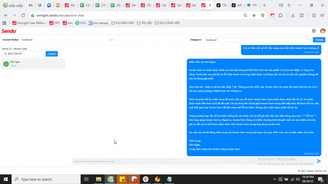The height and width of the screenshot is (184, 328).
Task: Switch to the 'sell' TikTok tab
Action: [x=237, y=5]
